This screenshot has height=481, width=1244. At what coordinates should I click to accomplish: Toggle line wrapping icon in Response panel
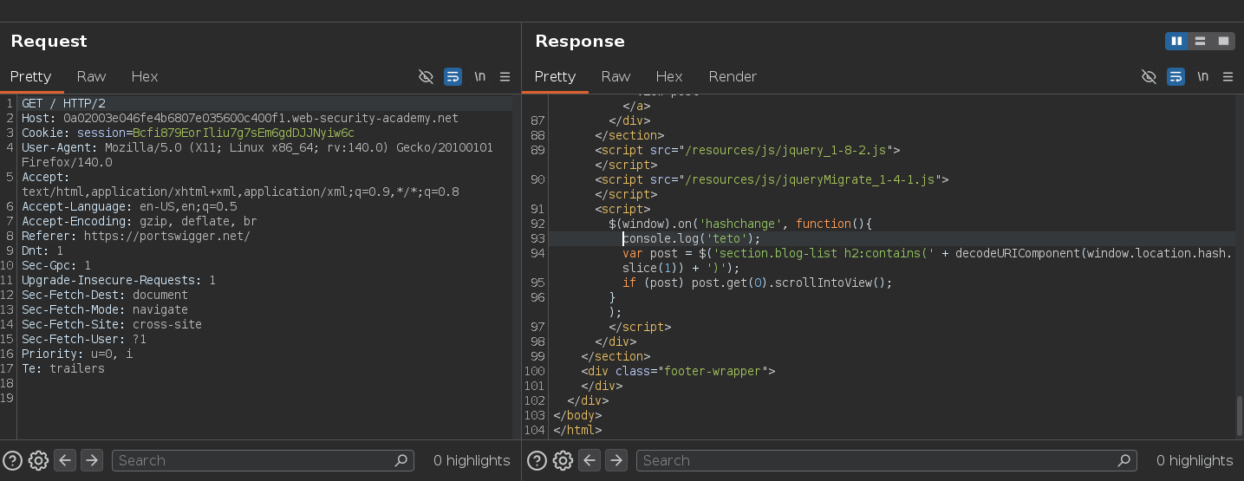pyautogui.click(x=1176, y=76)
